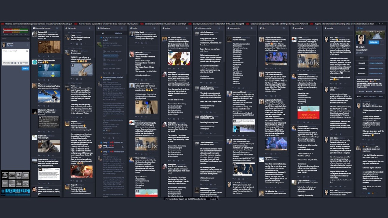This screenshot has width=388, height=218.
Task: Click the blue POST button
Action: pos(25,68)
